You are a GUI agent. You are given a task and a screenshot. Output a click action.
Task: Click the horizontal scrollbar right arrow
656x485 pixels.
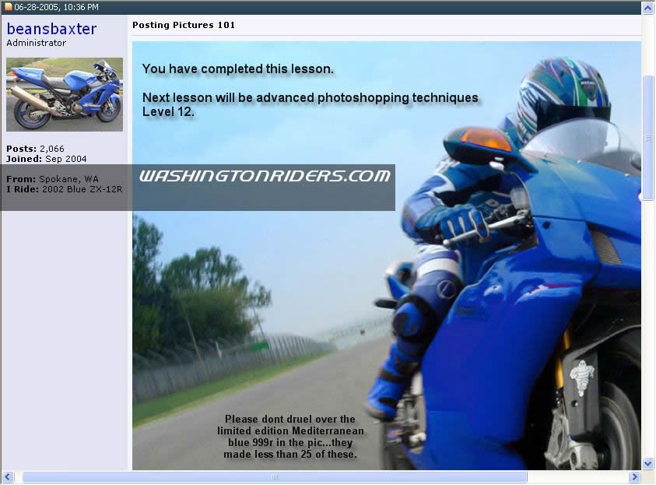[x=634, y=476]
